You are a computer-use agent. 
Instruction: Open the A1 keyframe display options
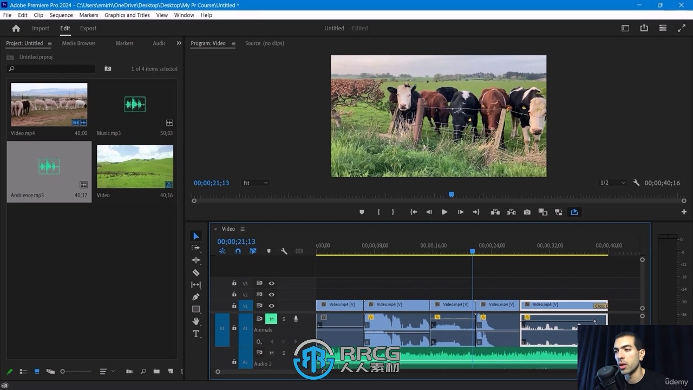click(259, 342)
